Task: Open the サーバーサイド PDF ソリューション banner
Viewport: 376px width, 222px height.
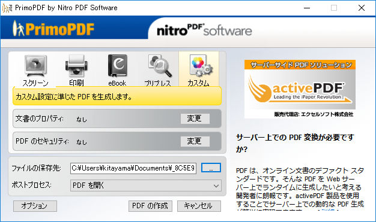Action: tap(300, 89)
